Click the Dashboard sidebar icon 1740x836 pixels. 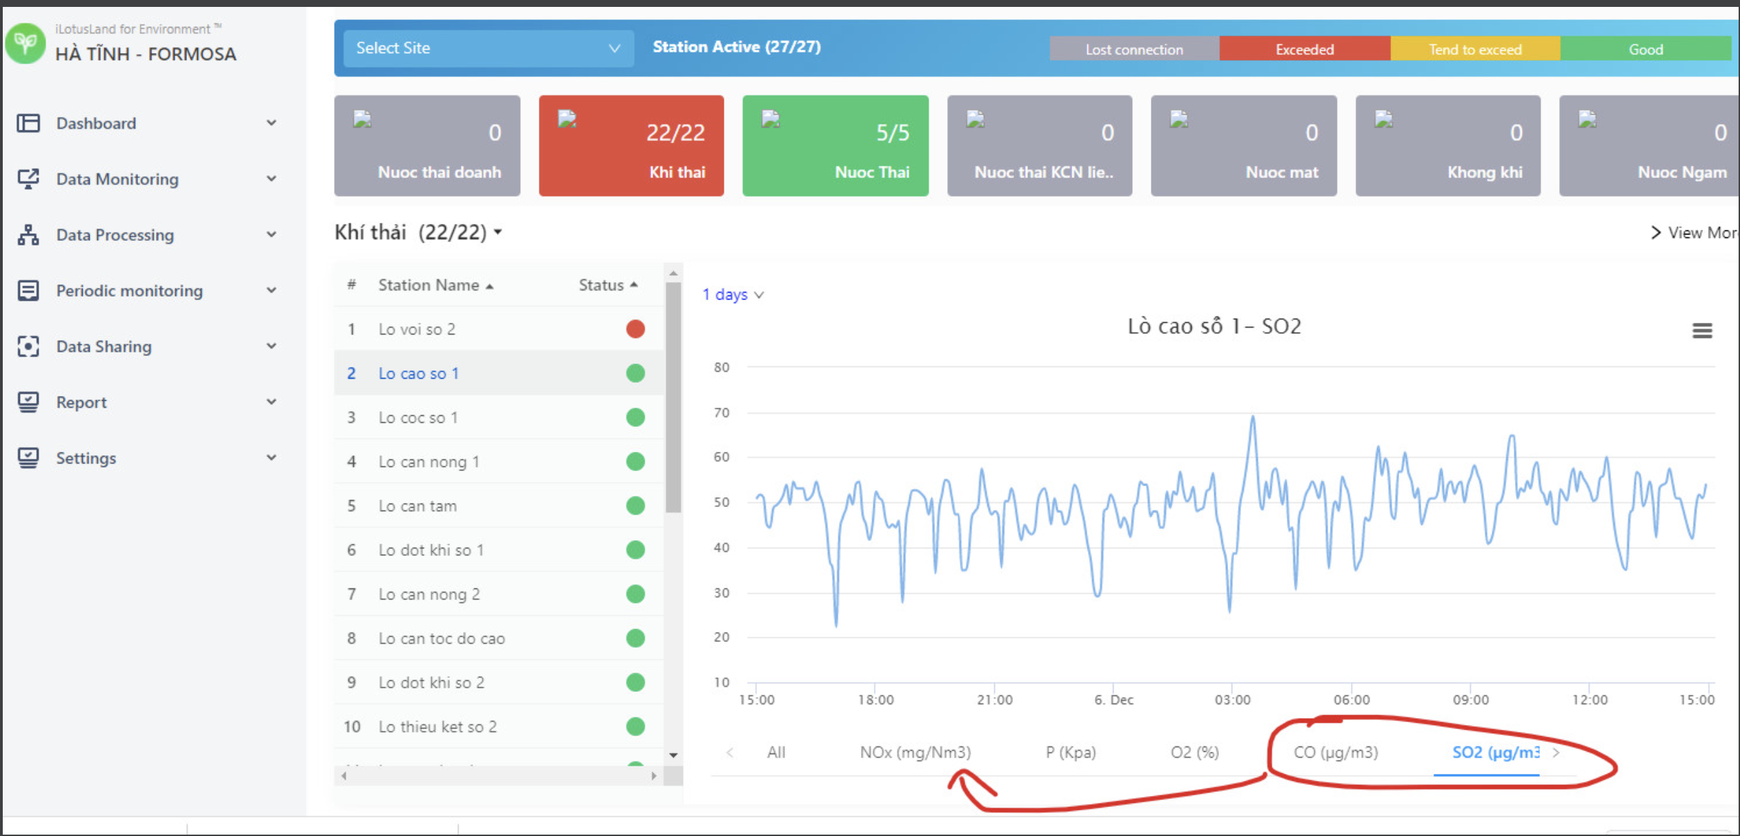pyautogui.click(x=28, y=123)
